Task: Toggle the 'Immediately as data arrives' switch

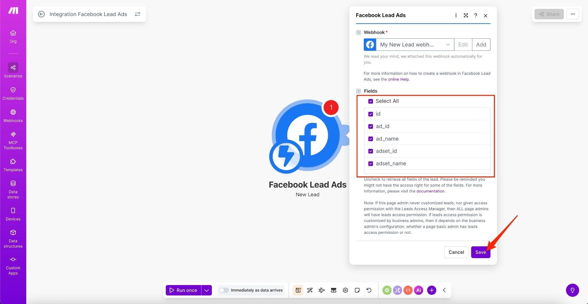Action: click(x=224, y=290)
